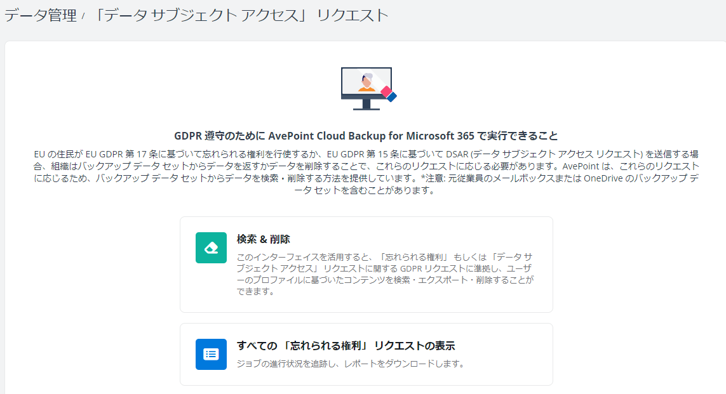Click paragraph starting このインターフェイスを活用すると
726x394 pixels.
coord(385,273)
